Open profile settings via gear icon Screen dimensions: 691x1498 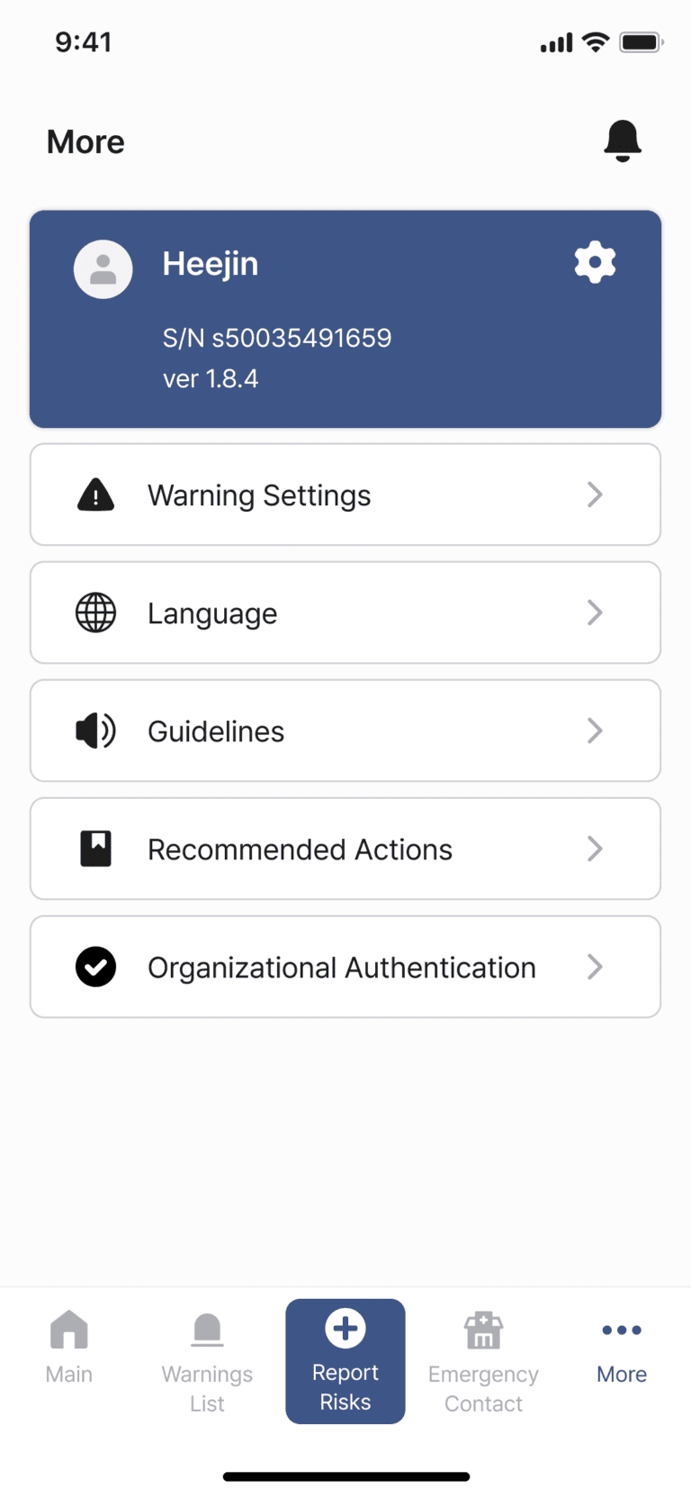(595, 262)
